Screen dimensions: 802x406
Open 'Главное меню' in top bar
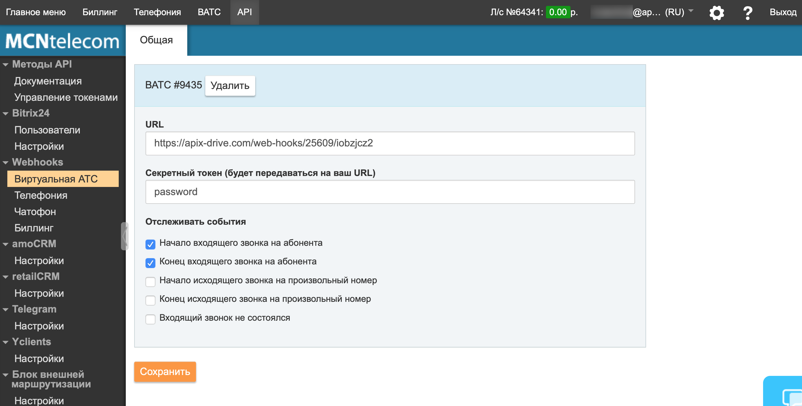click(x=36, y=12)
